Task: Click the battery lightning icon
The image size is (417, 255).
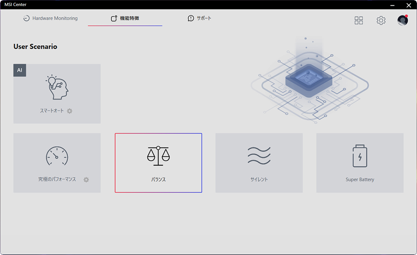Action: [x=360, y=156]
